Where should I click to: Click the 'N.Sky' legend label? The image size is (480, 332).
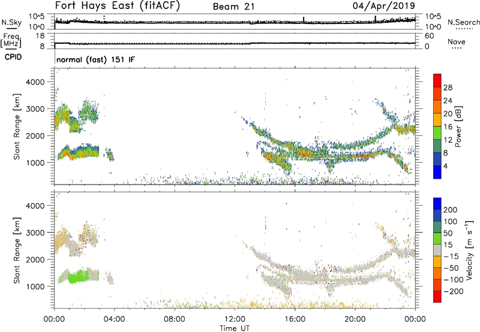[11, 22]
